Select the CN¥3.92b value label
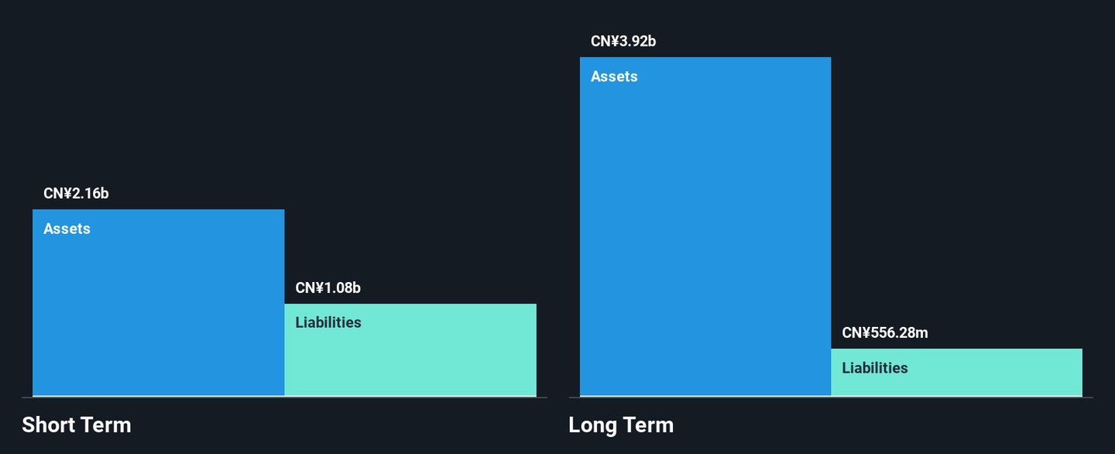The height and width of the screenshot is (454, 1115). 623,42
